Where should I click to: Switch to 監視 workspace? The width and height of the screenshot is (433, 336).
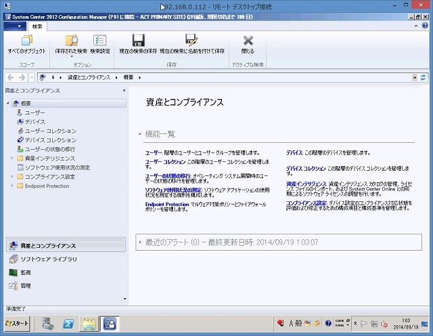pos(66,272)
